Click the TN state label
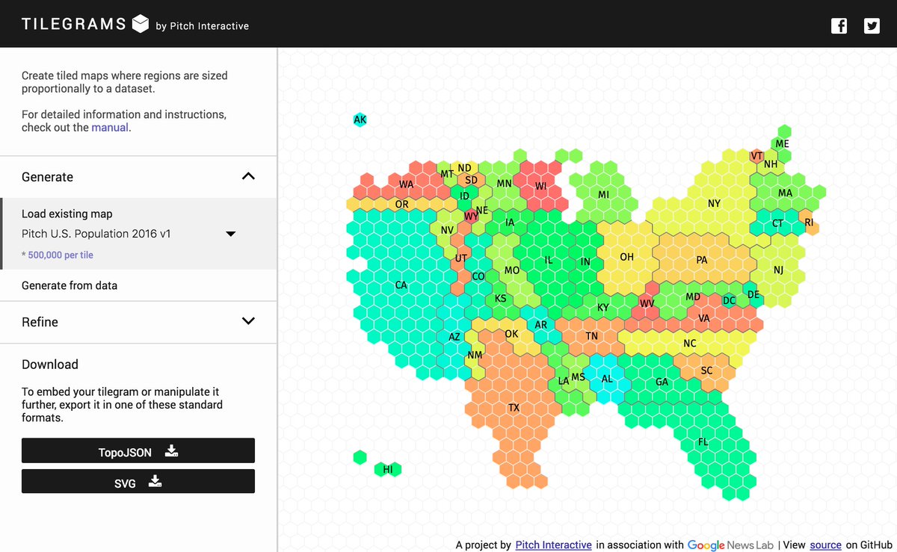 [592, 336]
